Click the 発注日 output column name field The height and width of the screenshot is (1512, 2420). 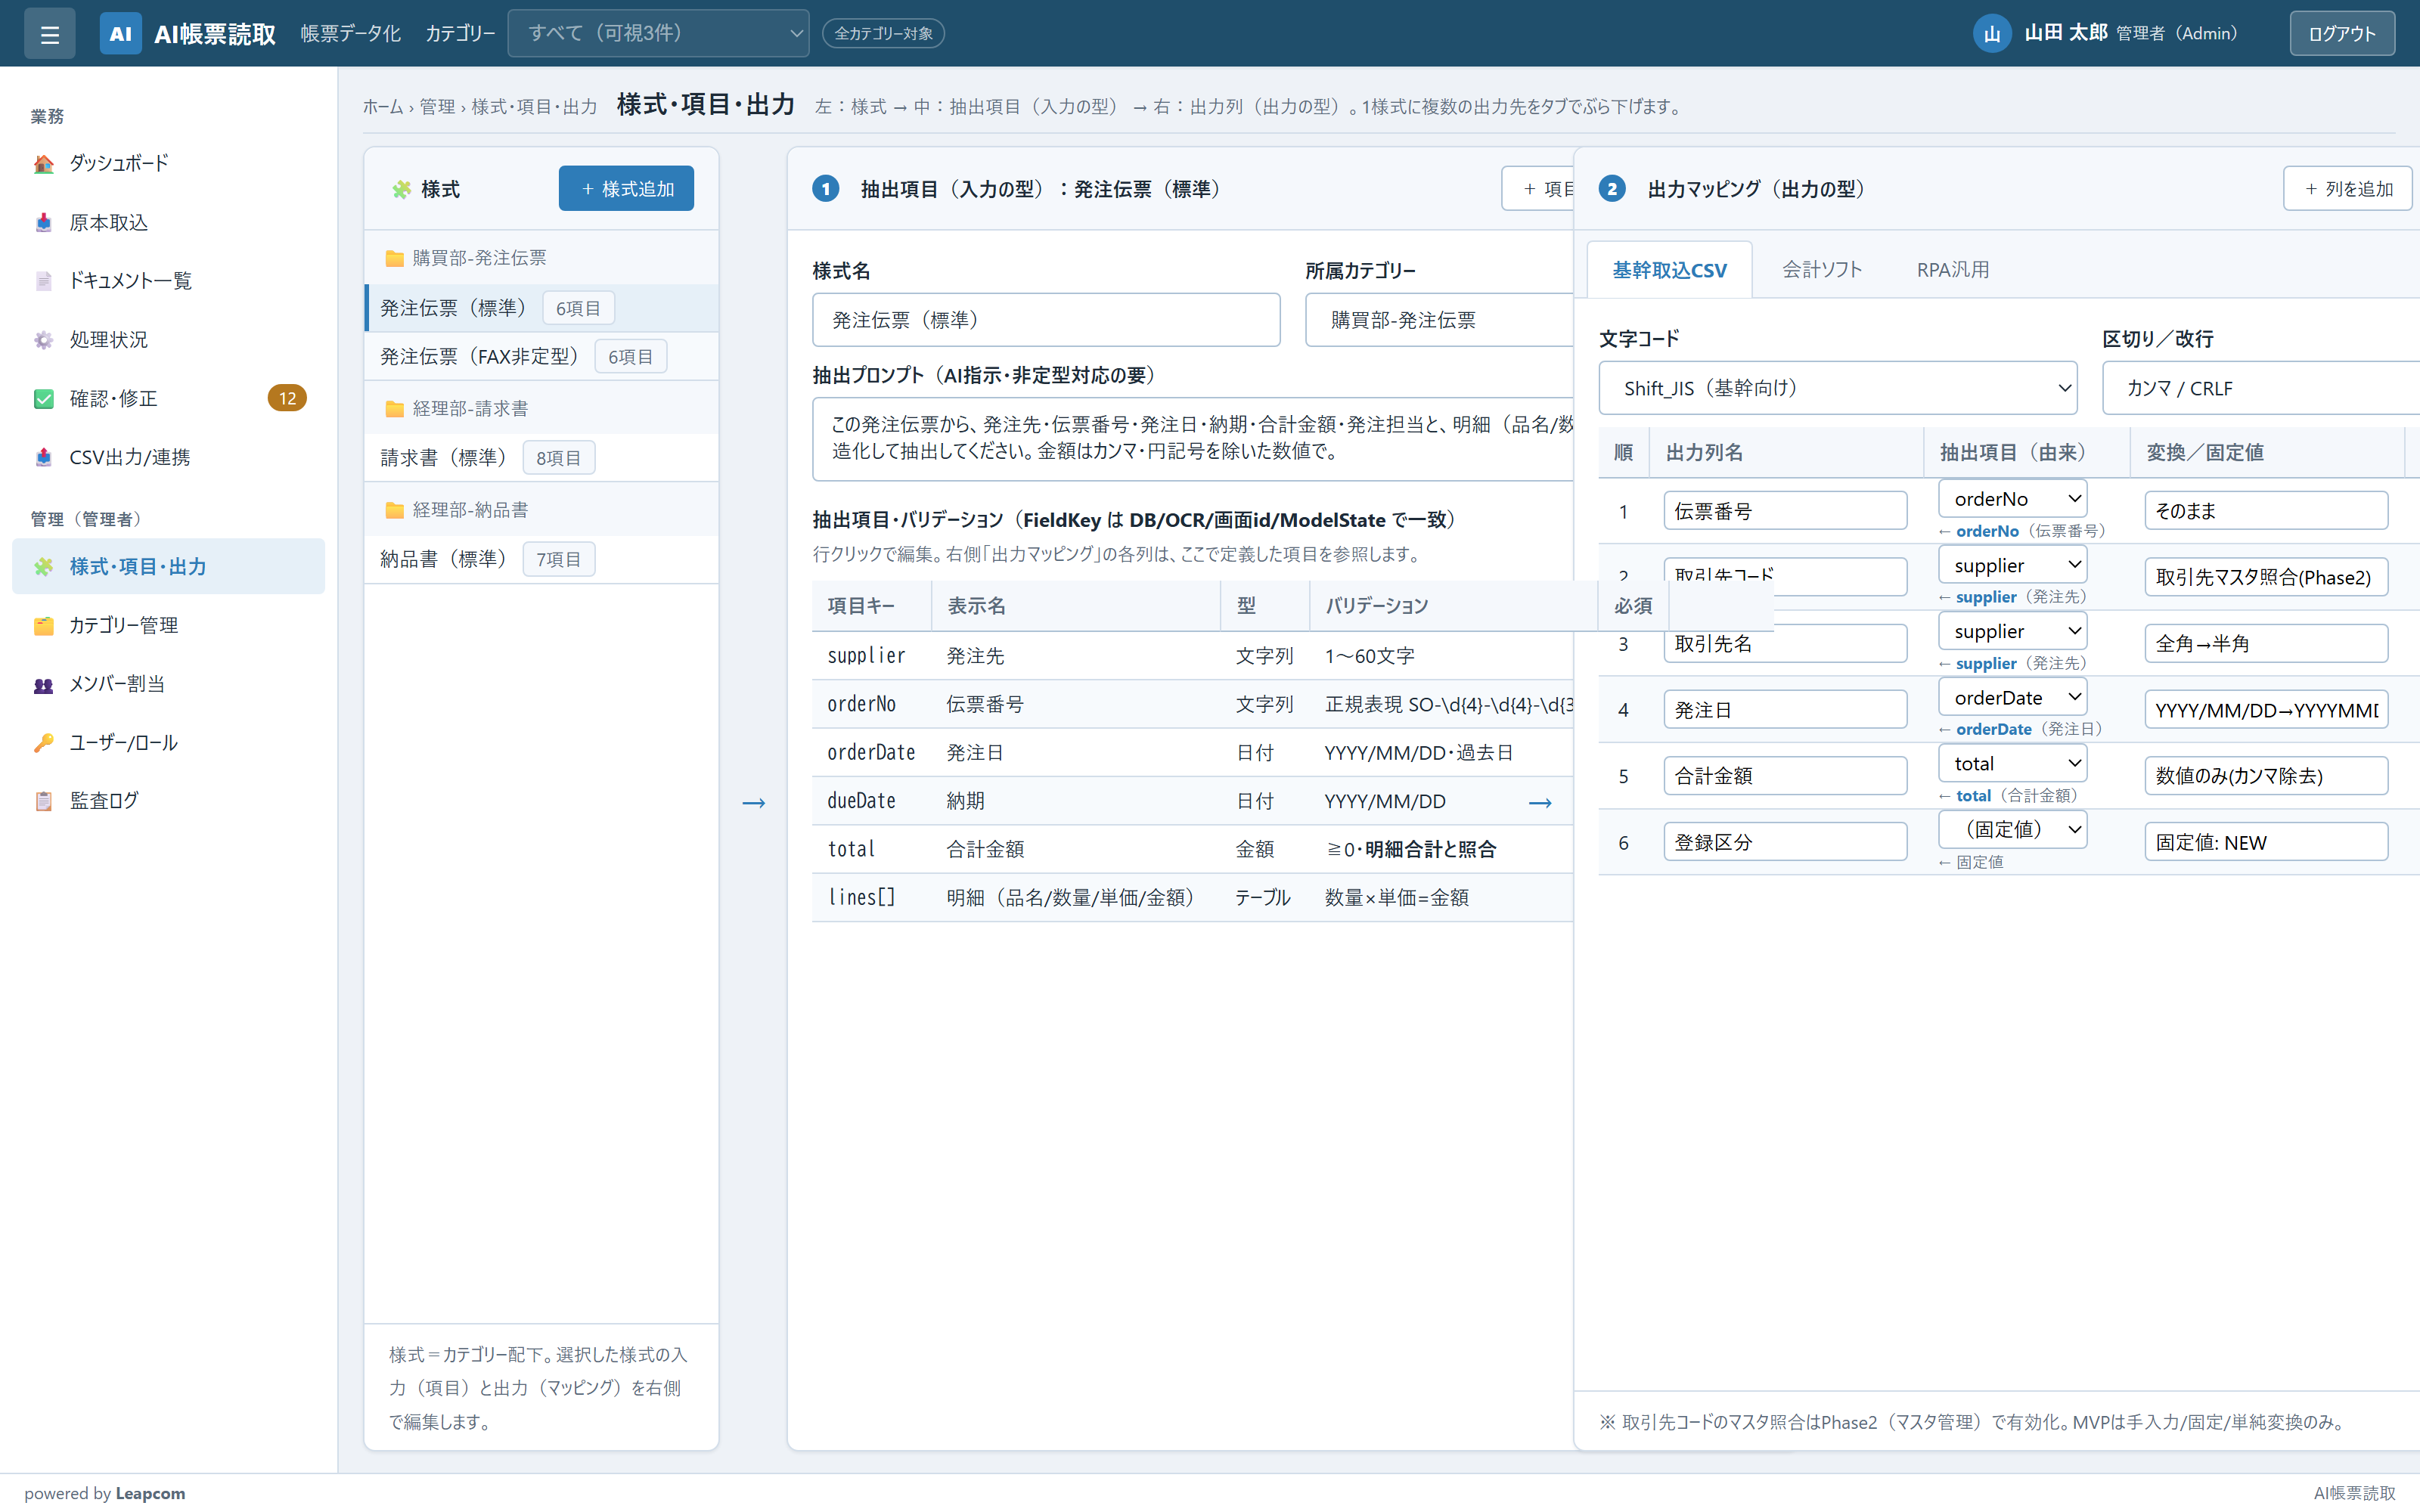click(1785, 710)
